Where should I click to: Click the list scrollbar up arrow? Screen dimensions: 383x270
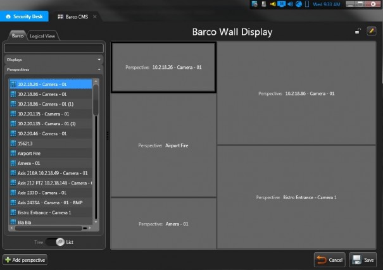pyautogui.click(x=96, y=82)
